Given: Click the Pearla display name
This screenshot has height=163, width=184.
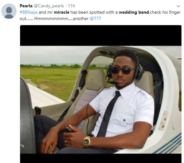Looking at the screenshot, I should (x=26, y=6).
